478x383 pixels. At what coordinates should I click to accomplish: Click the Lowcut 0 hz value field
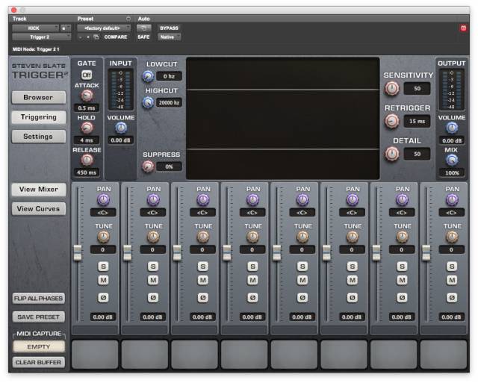(170, 76)
